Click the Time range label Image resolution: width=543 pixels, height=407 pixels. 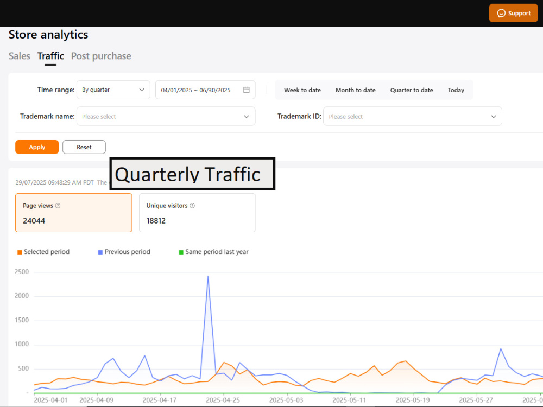[x=56, y=90]
